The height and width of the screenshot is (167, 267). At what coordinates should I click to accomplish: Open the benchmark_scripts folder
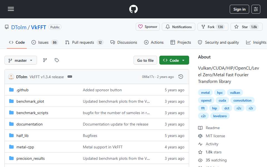tap(32, 113)
